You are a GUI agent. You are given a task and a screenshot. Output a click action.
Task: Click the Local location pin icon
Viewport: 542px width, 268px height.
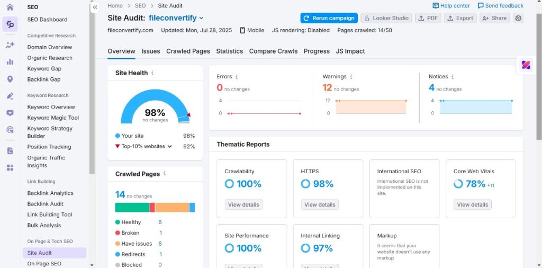[10, 79]
